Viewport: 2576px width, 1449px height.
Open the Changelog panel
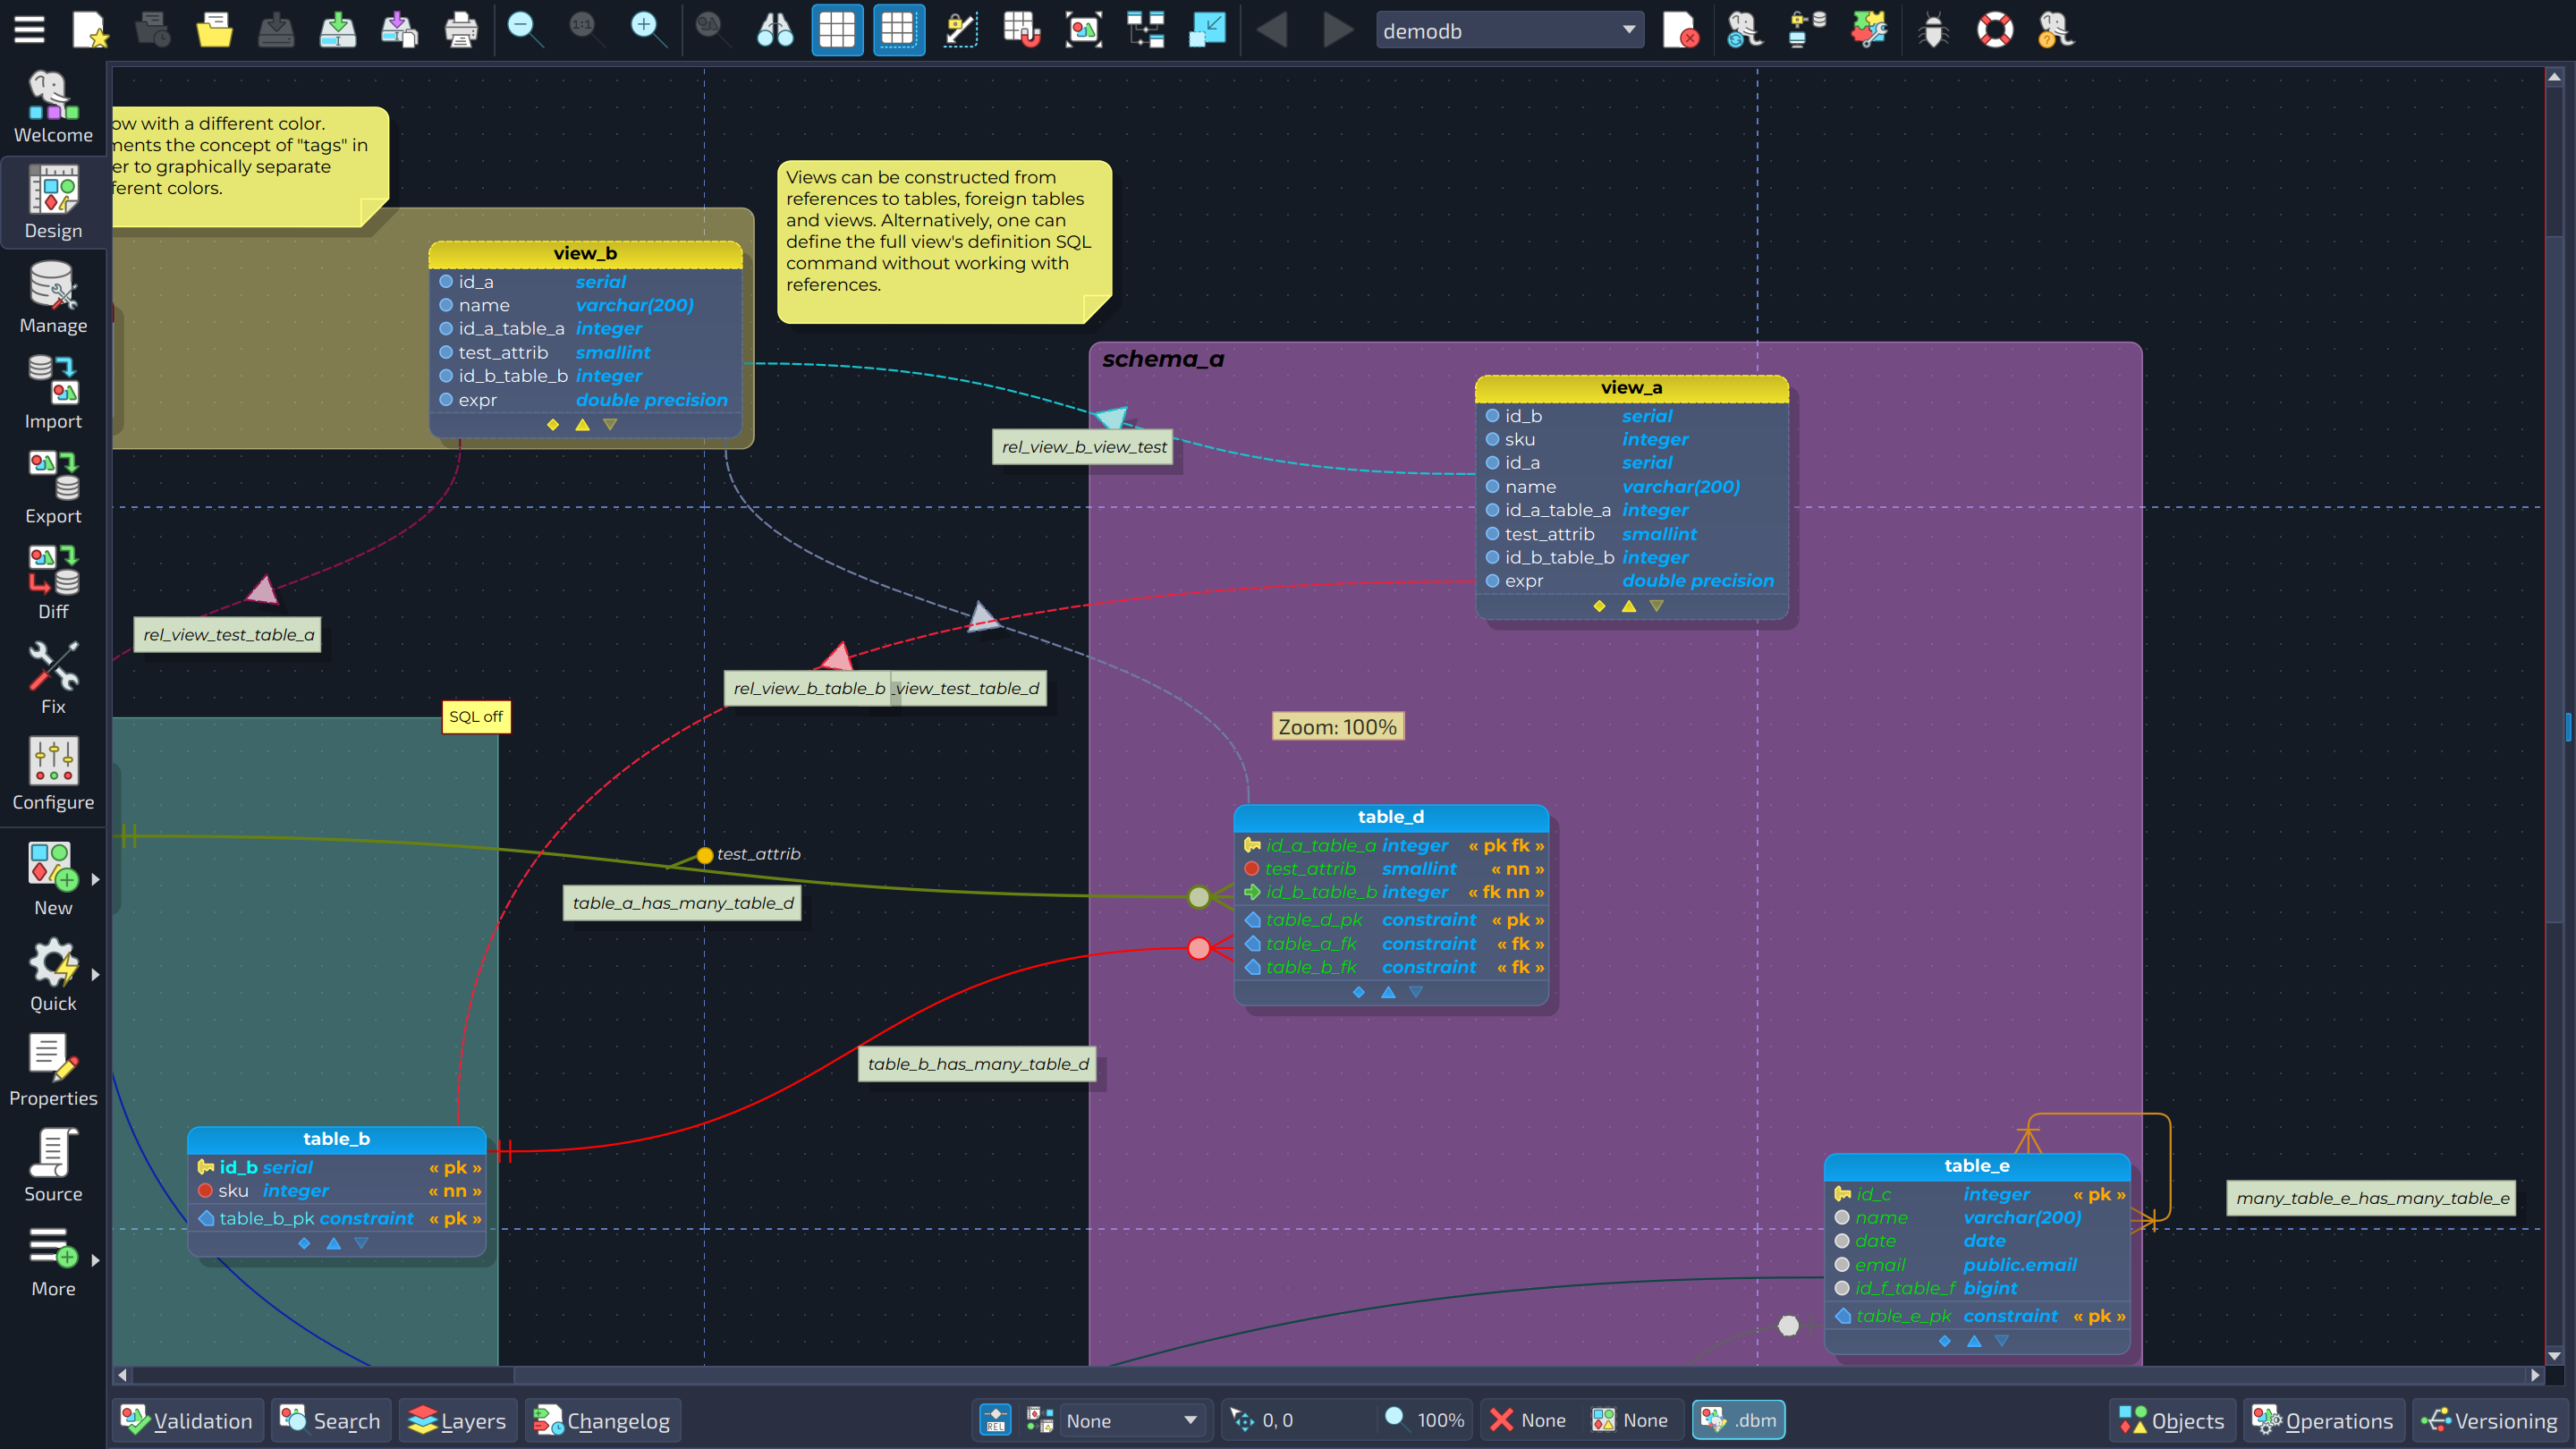click(603, 1420)
